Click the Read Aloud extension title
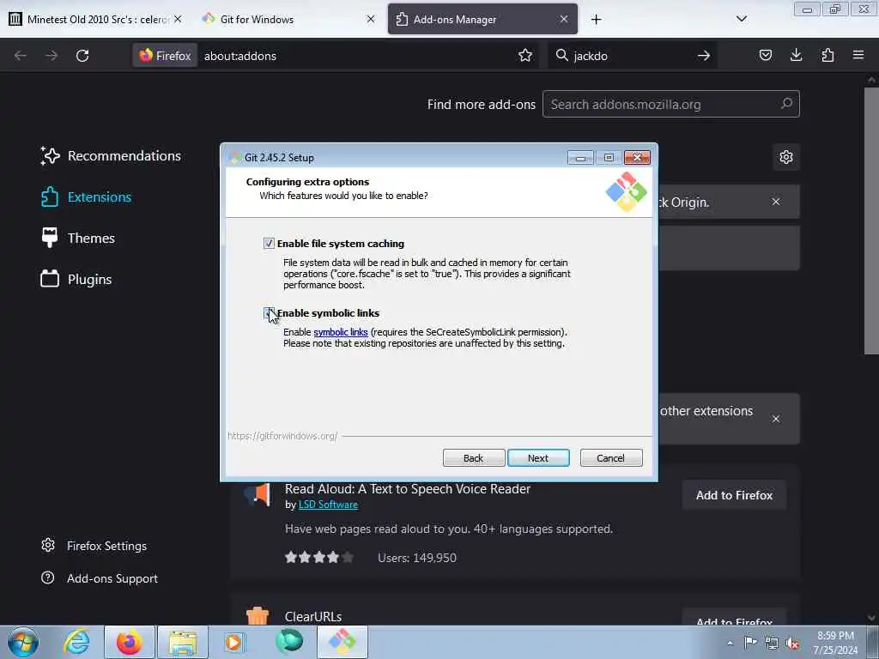The height and width of the screenshot is (659, 879). click(x=408, y=488)
